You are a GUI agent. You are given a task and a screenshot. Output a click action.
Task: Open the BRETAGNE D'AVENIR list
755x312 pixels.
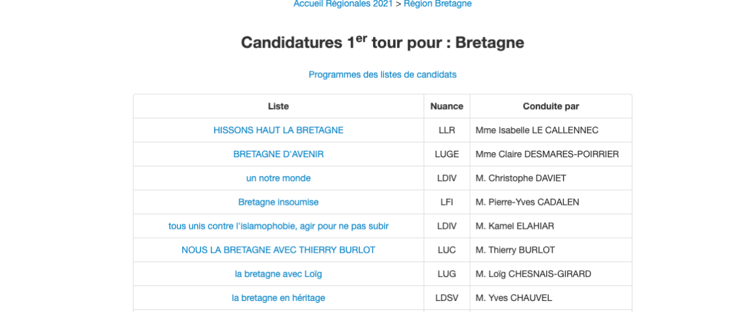[278, 154]
